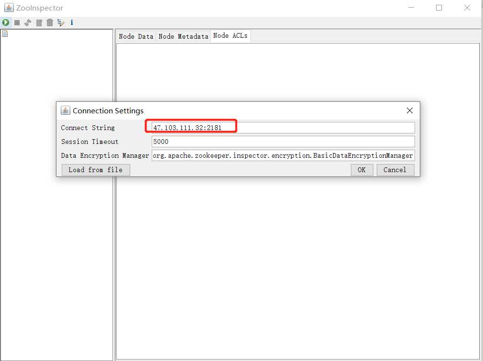Screen dimensions: 483x361
Task: Maximize the ZooInspector window
Action: (x=439, y=8)
